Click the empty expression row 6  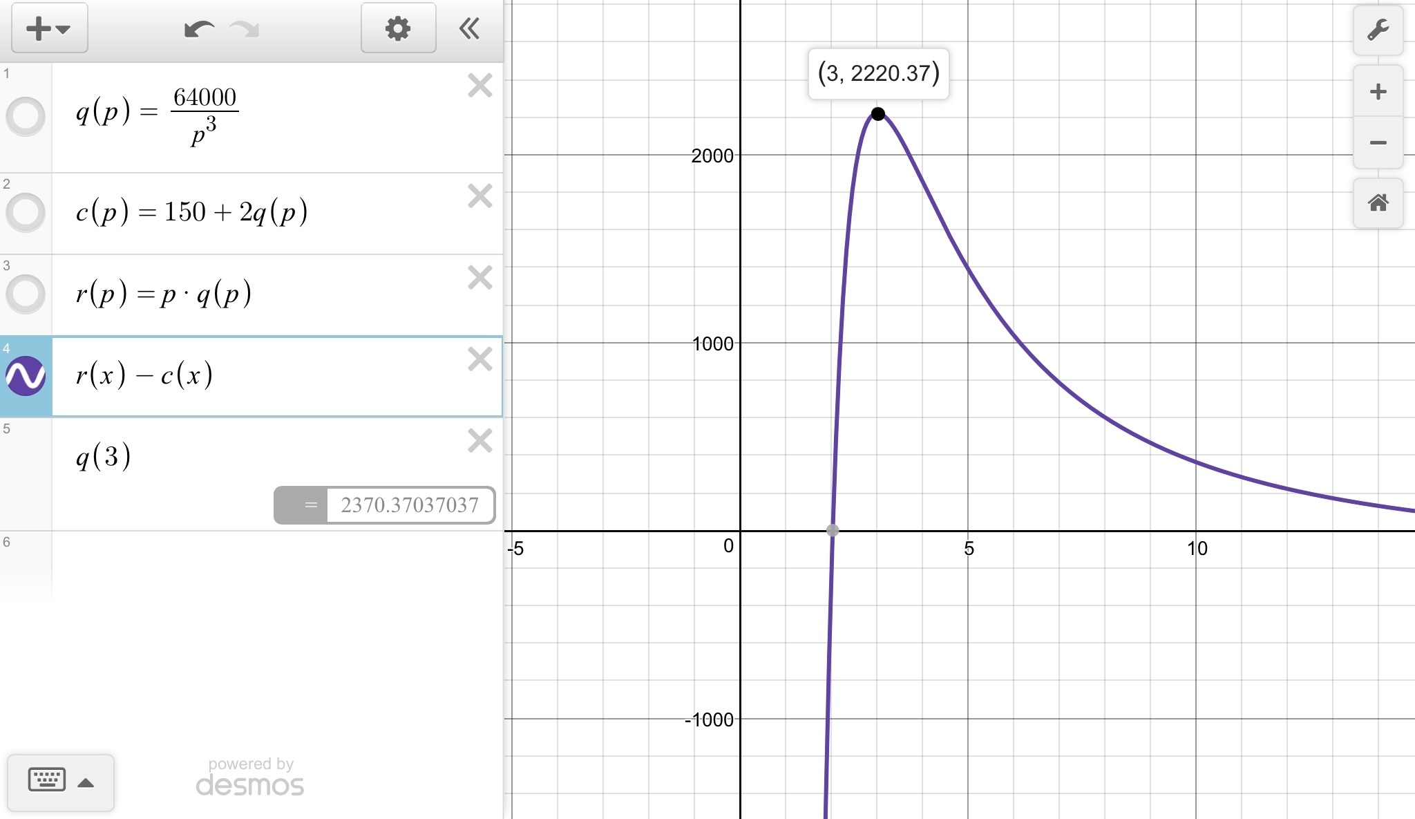coord(276,563)
